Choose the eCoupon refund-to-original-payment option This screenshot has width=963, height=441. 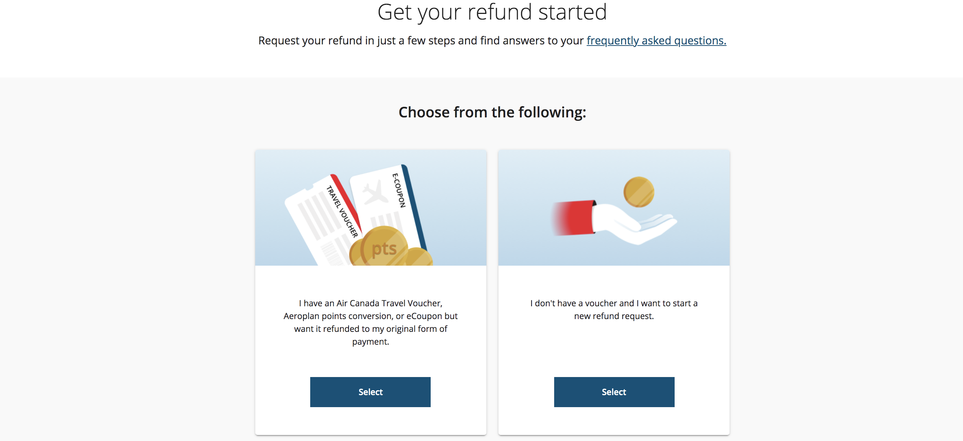point(370,392)
